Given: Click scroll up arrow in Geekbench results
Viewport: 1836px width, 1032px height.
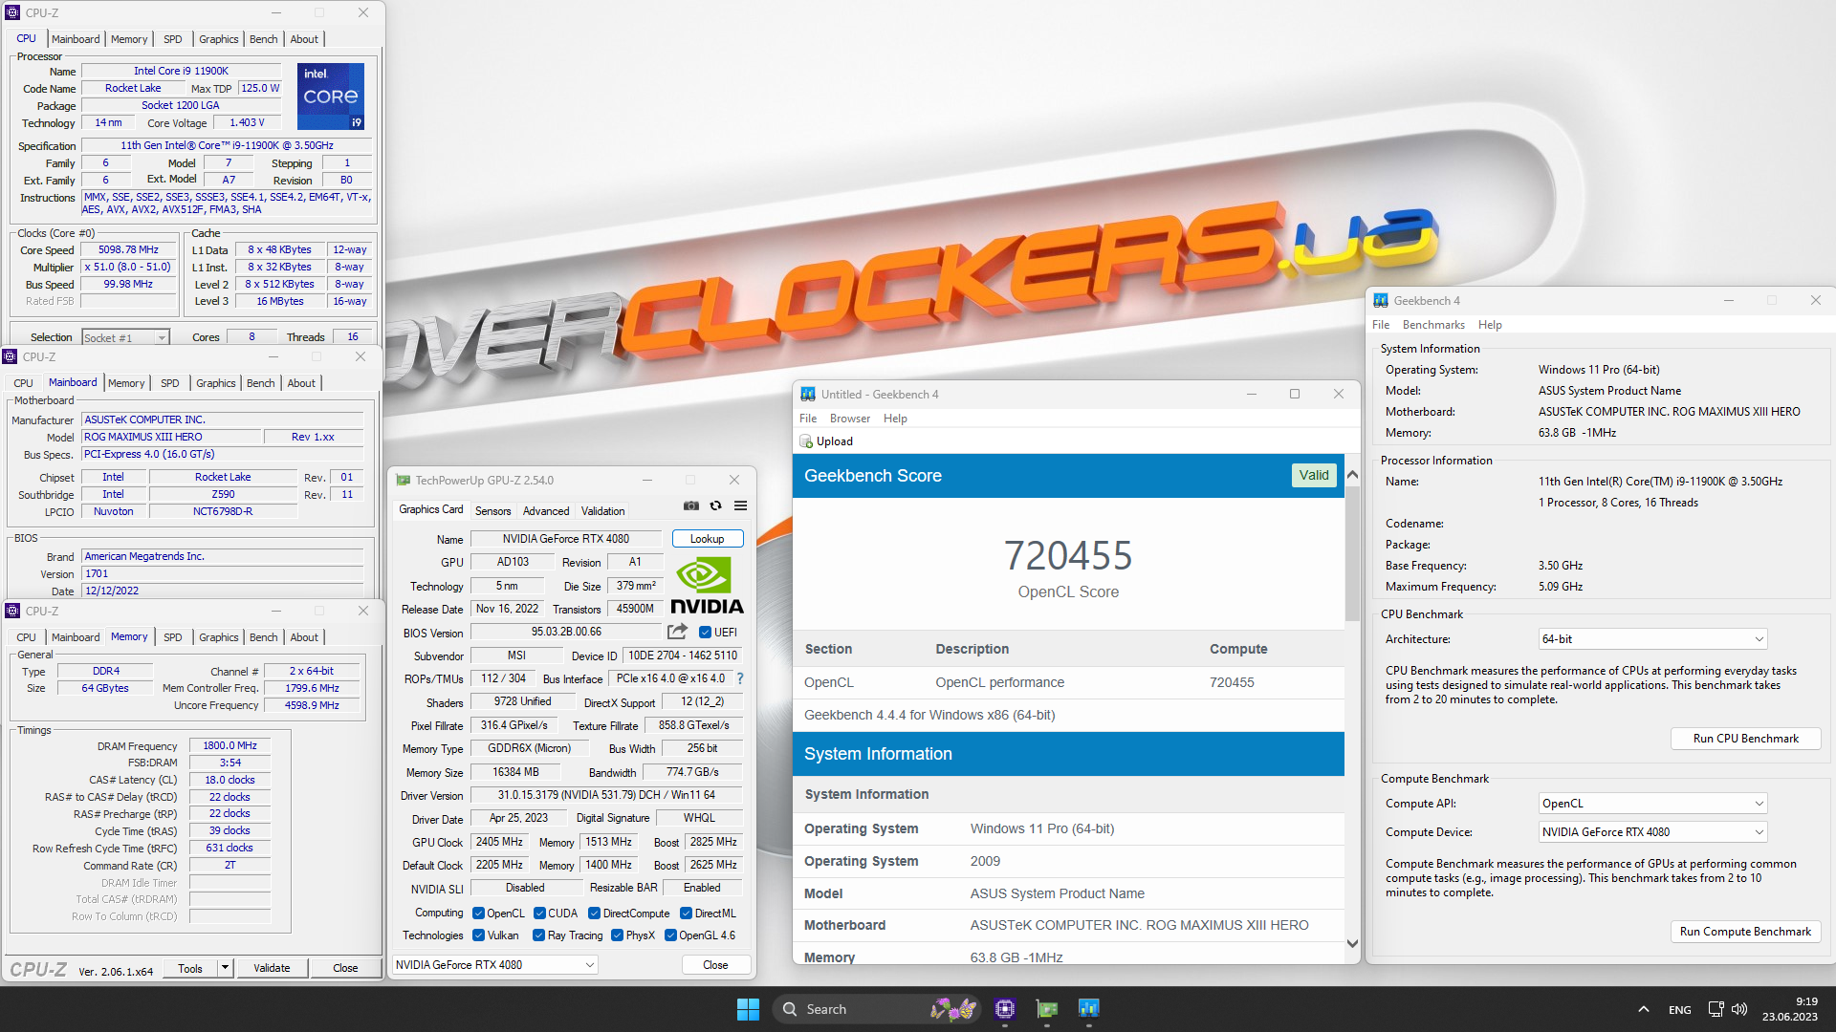Looking at the screenshot, I should (1351, 475).
